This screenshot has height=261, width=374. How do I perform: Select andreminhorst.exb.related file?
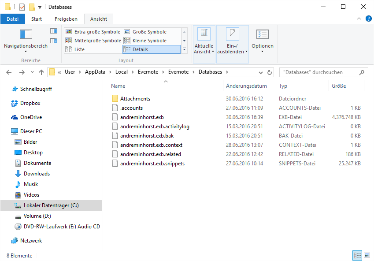pyautogui.click(x=151, y=154)
